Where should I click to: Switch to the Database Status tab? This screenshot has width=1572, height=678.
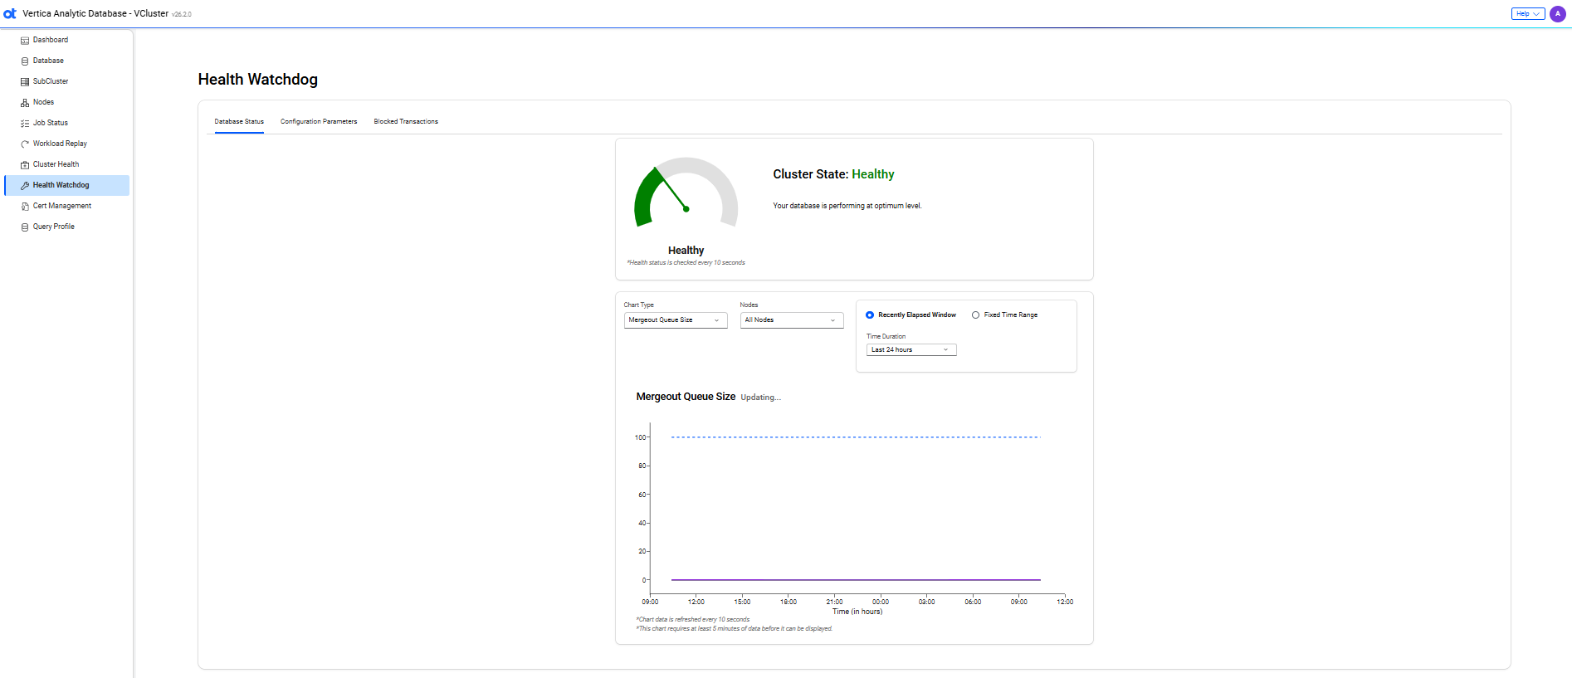point(239,122)
